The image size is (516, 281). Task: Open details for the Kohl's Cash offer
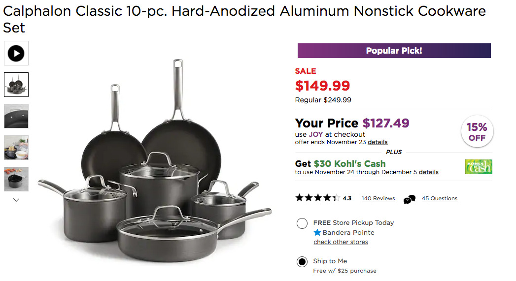tap(428, 172)
